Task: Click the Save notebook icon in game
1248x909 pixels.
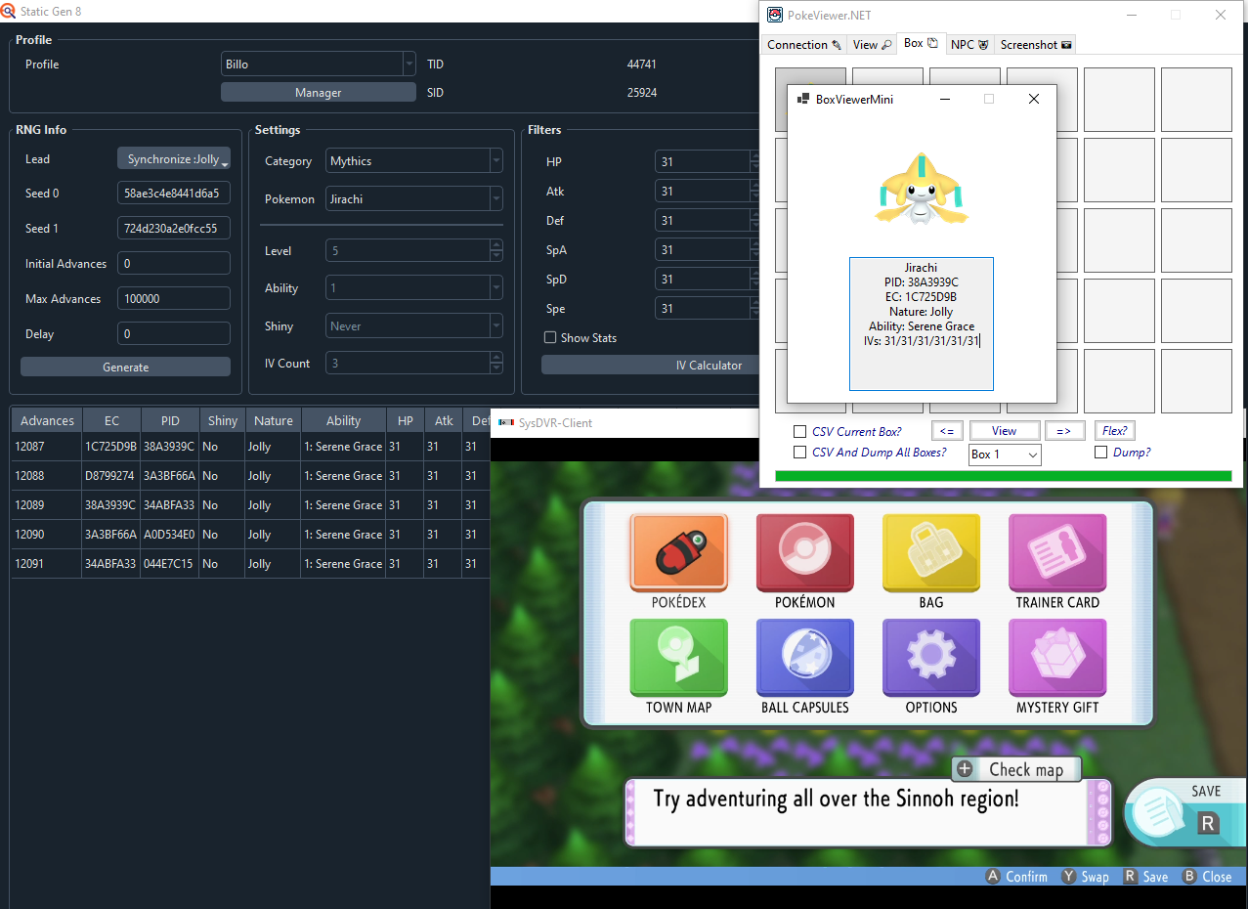Action: [x=1156, y=811]
